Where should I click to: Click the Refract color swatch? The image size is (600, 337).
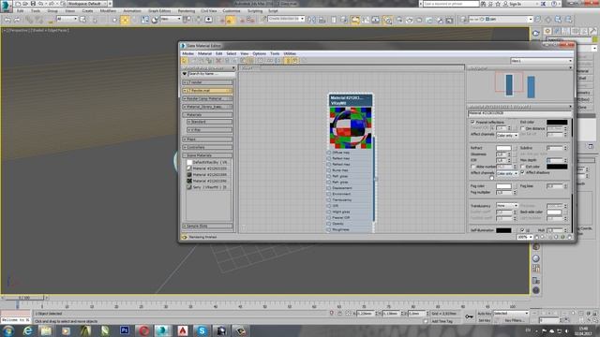click(x=503, y=148)
